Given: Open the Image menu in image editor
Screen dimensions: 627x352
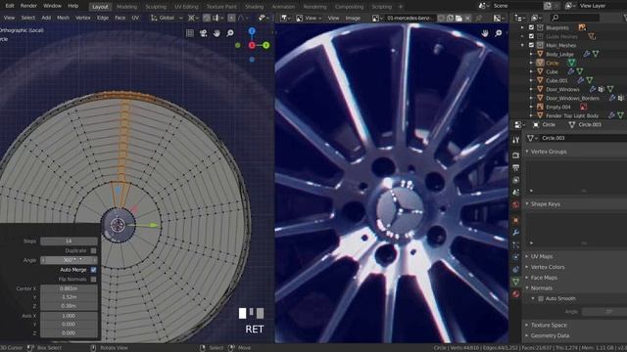Looking at the screenshot, I should click(353, 18).
